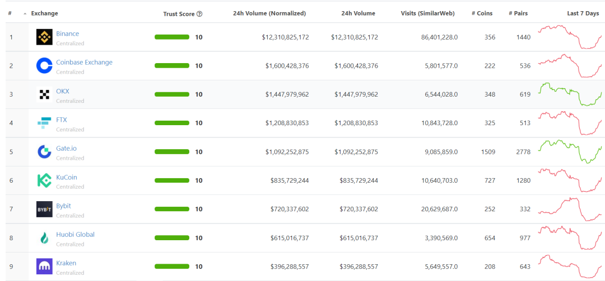The image size is (605, 281).
Task: Sort by the Exchange column header
Action: click(x=44, y=13)
